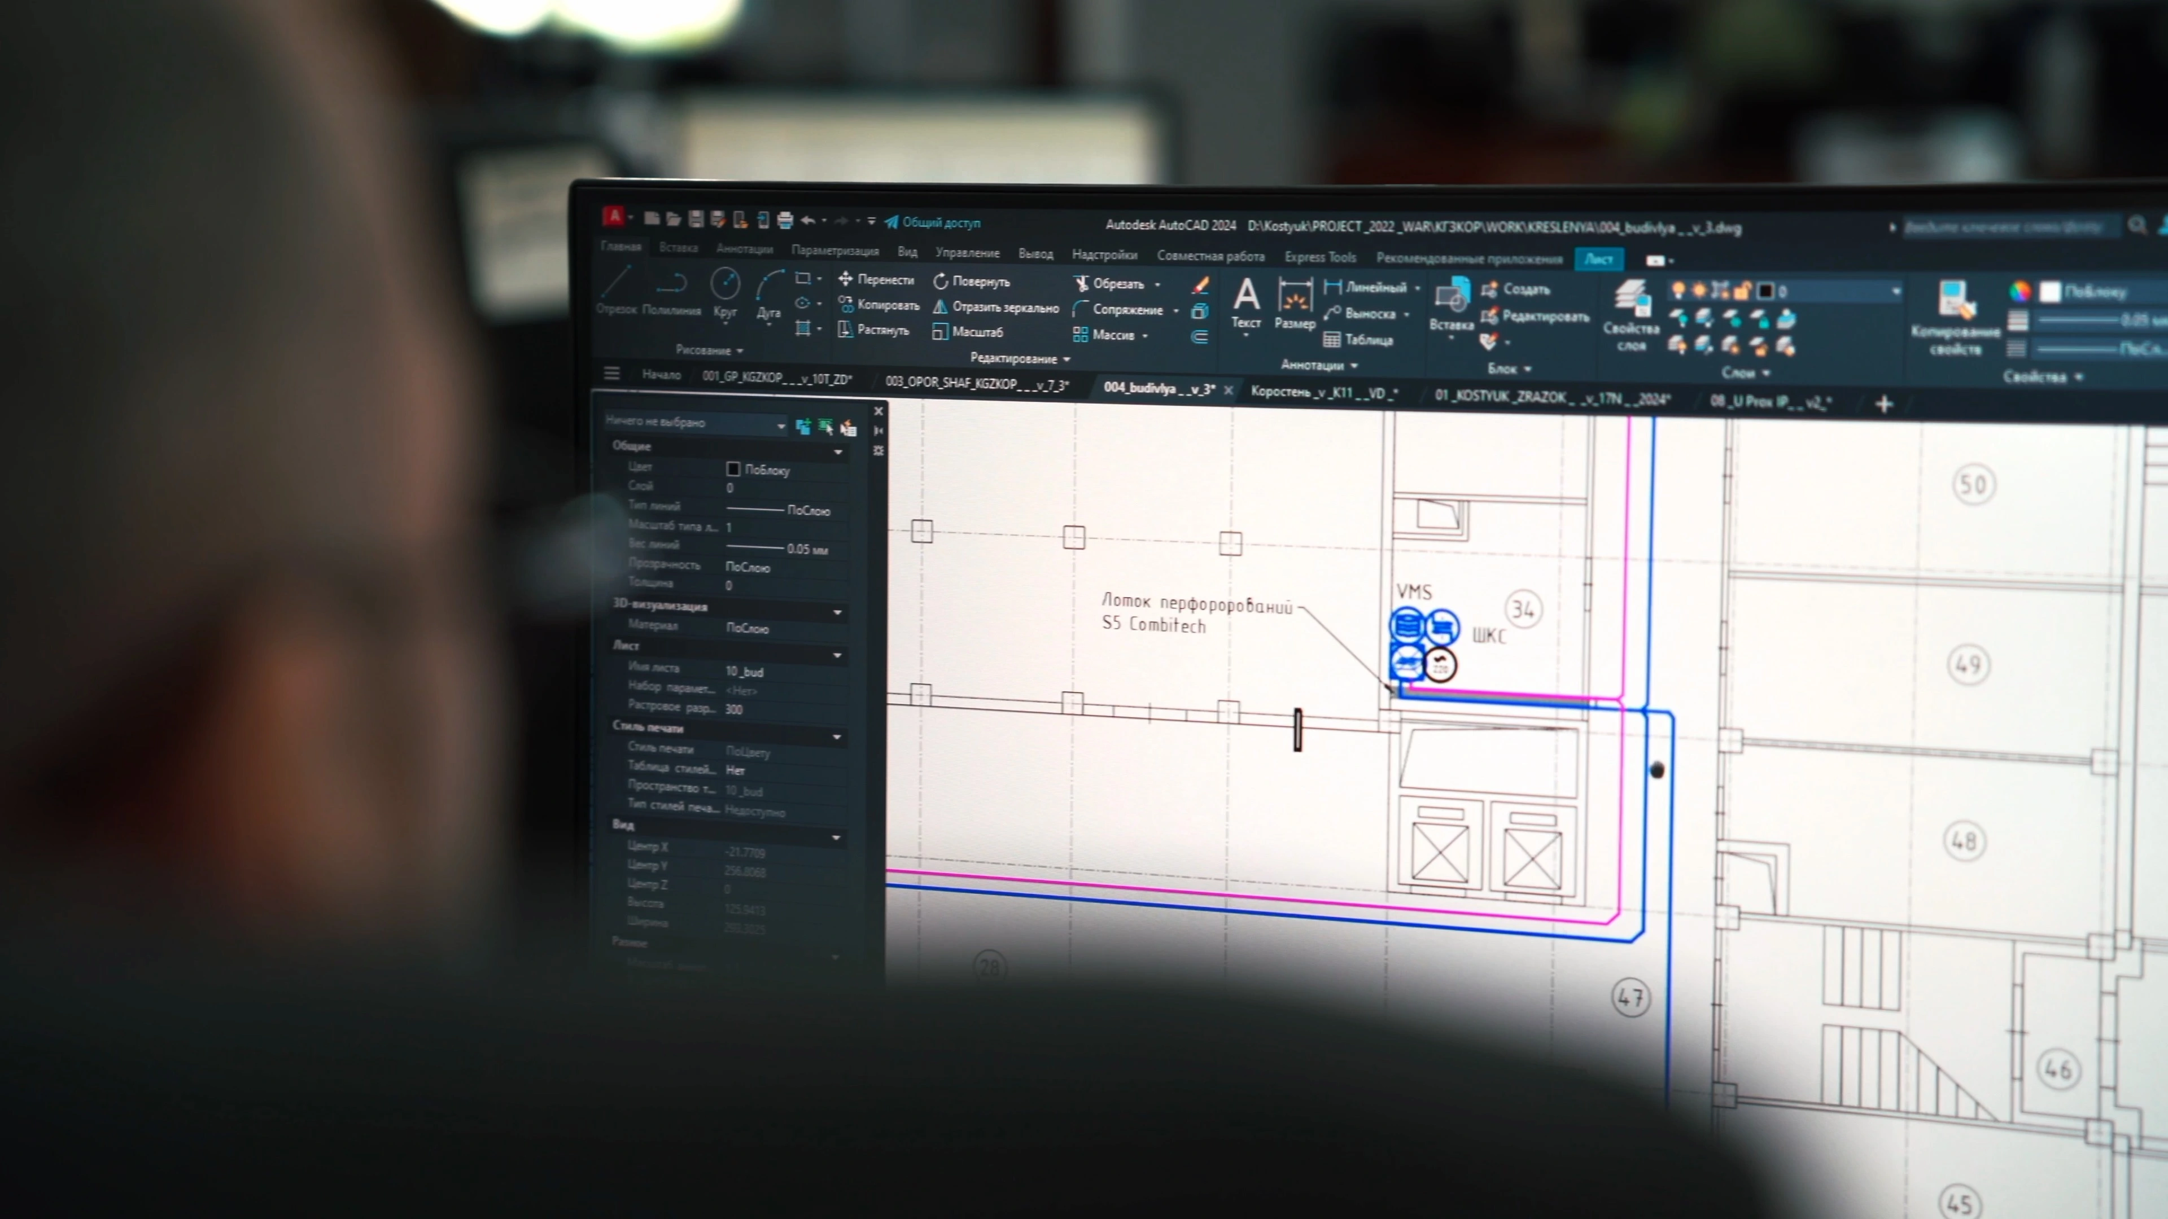
Task: Open the Вид ribbon tab
Action: tap(906, 252)
